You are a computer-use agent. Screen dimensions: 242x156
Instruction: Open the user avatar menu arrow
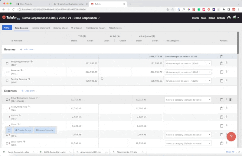[x=238, y=18]
